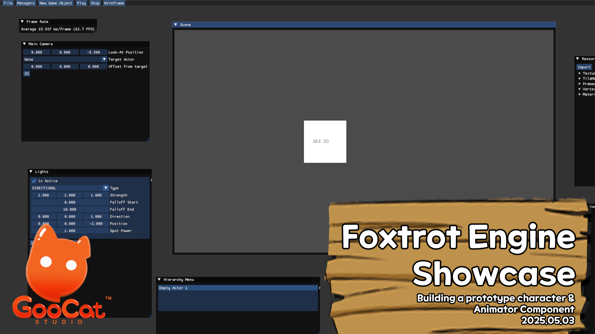Click the Main Camera resize grip

148,139
